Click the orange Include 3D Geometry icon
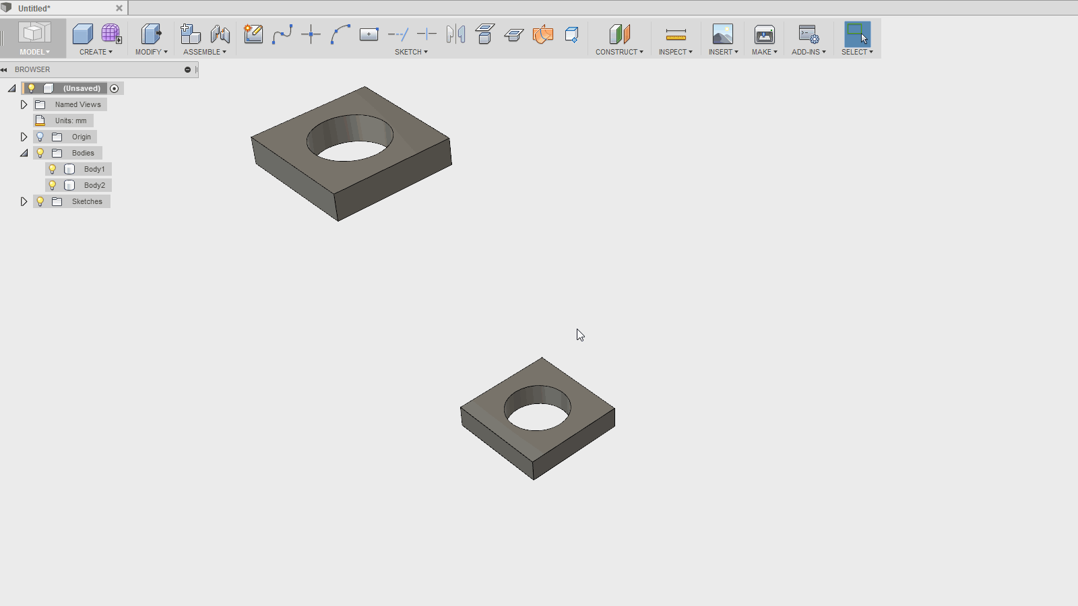 pyautogui.click(x=542, y=34)
